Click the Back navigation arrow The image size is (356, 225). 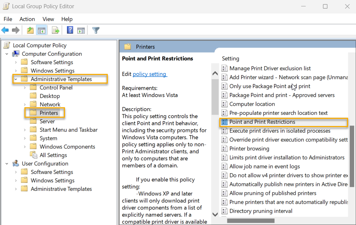coord(5,30)
